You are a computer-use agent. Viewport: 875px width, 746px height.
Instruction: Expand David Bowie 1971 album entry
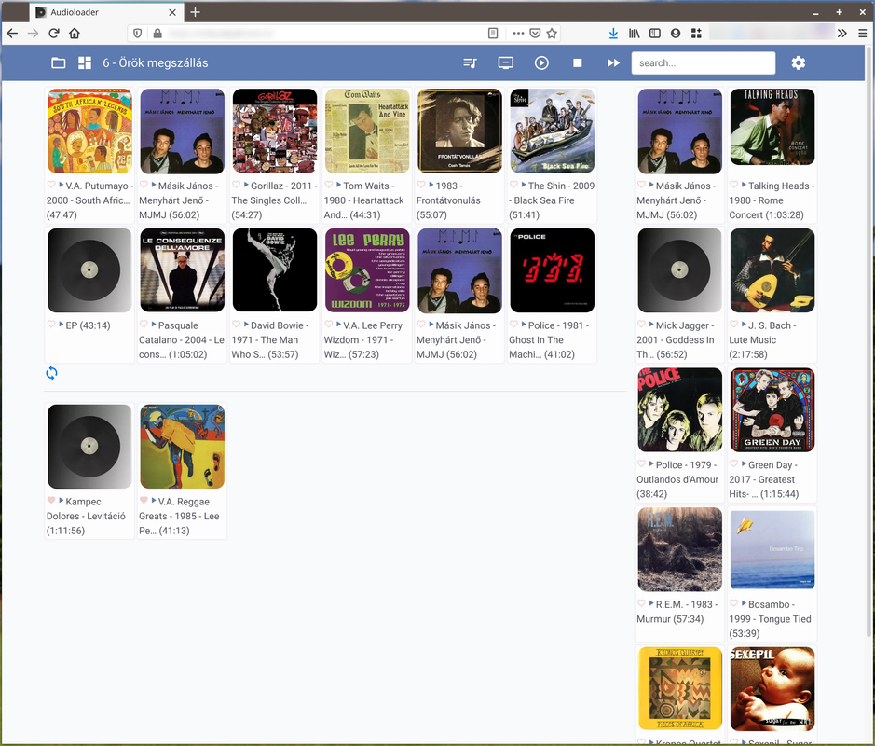(247, 325)
